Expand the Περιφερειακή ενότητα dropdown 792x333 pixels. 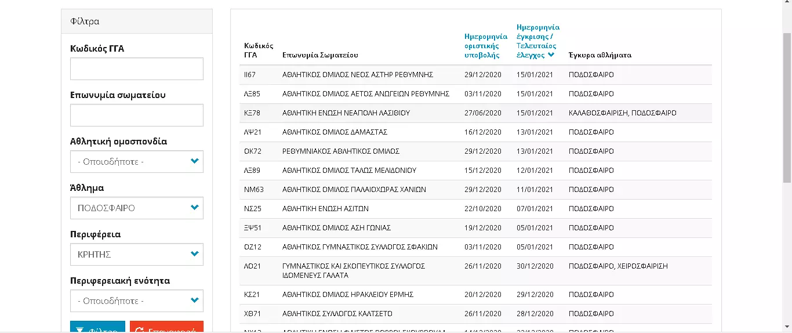[137, 301]
